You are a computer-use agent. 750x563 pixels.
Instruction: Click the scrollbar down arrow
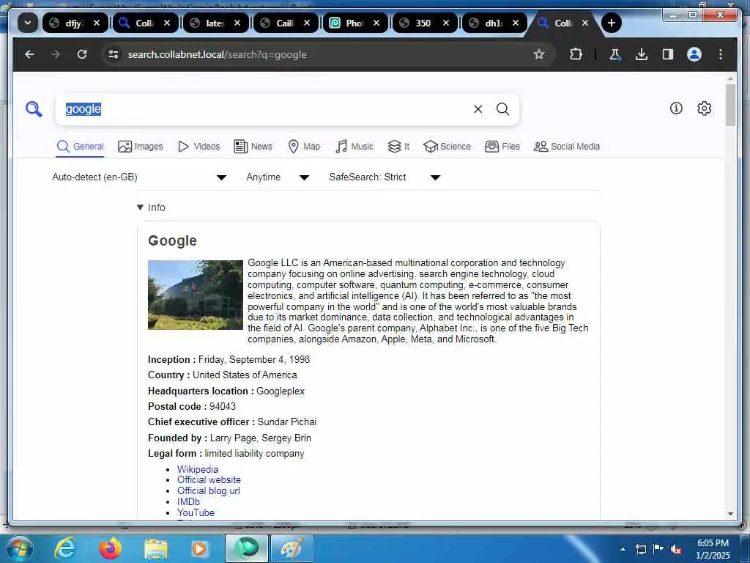tap(730, 514)
